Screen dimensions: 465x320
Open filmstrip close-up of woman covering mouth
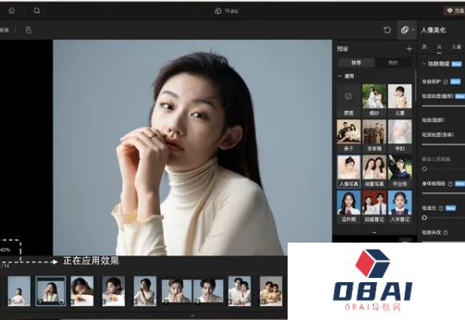click(x=177, y=291)
